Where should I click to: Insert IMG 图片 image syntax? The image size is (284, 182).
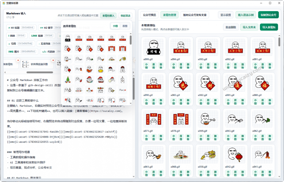[22, 52]
